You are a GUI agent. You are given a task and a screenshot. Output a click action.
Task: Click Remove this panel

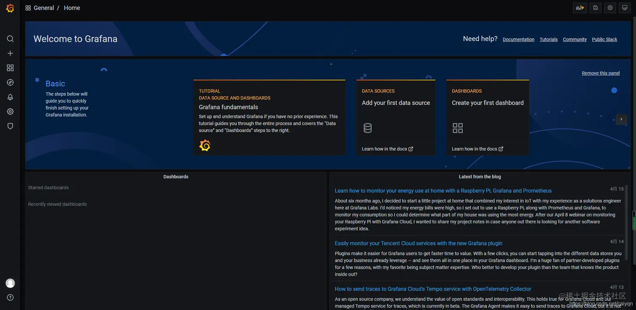click(601, 73)
